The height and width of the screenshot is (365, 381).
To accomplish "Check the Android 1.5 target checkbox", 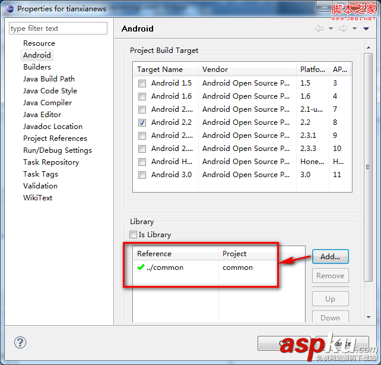I will (x=142, y=83).
